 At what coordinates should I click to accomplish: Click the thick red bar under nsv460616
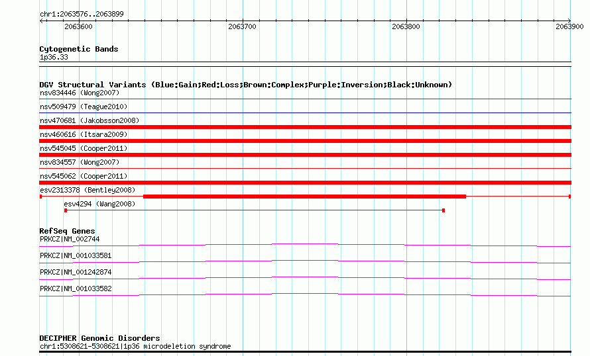pyautogui.click(x=305, y=141)
